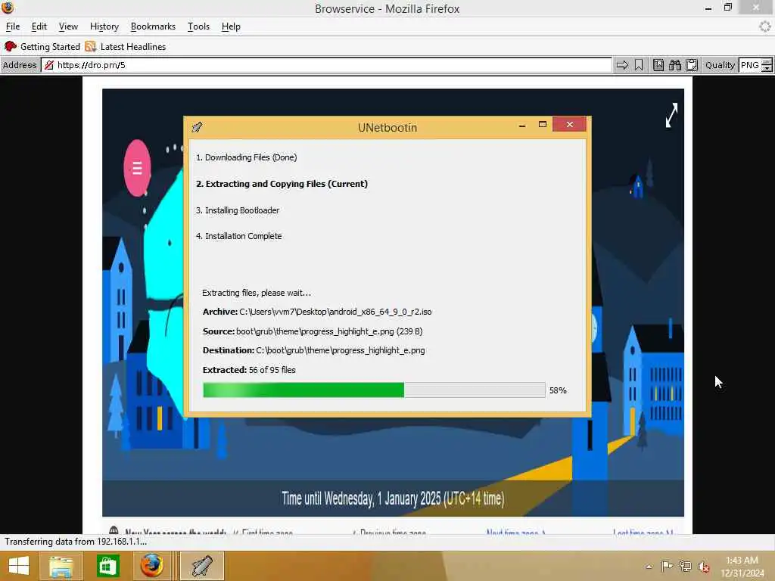Screen dimensions: 775x581
Task: Click the fullscreen expand arrow on the countdown page
Action: pos(671,116)
